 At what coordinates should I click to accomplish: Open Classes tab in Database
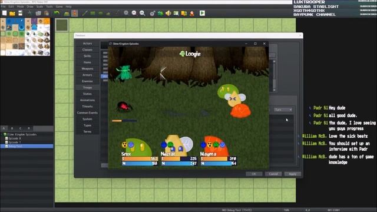click(87, 49)
